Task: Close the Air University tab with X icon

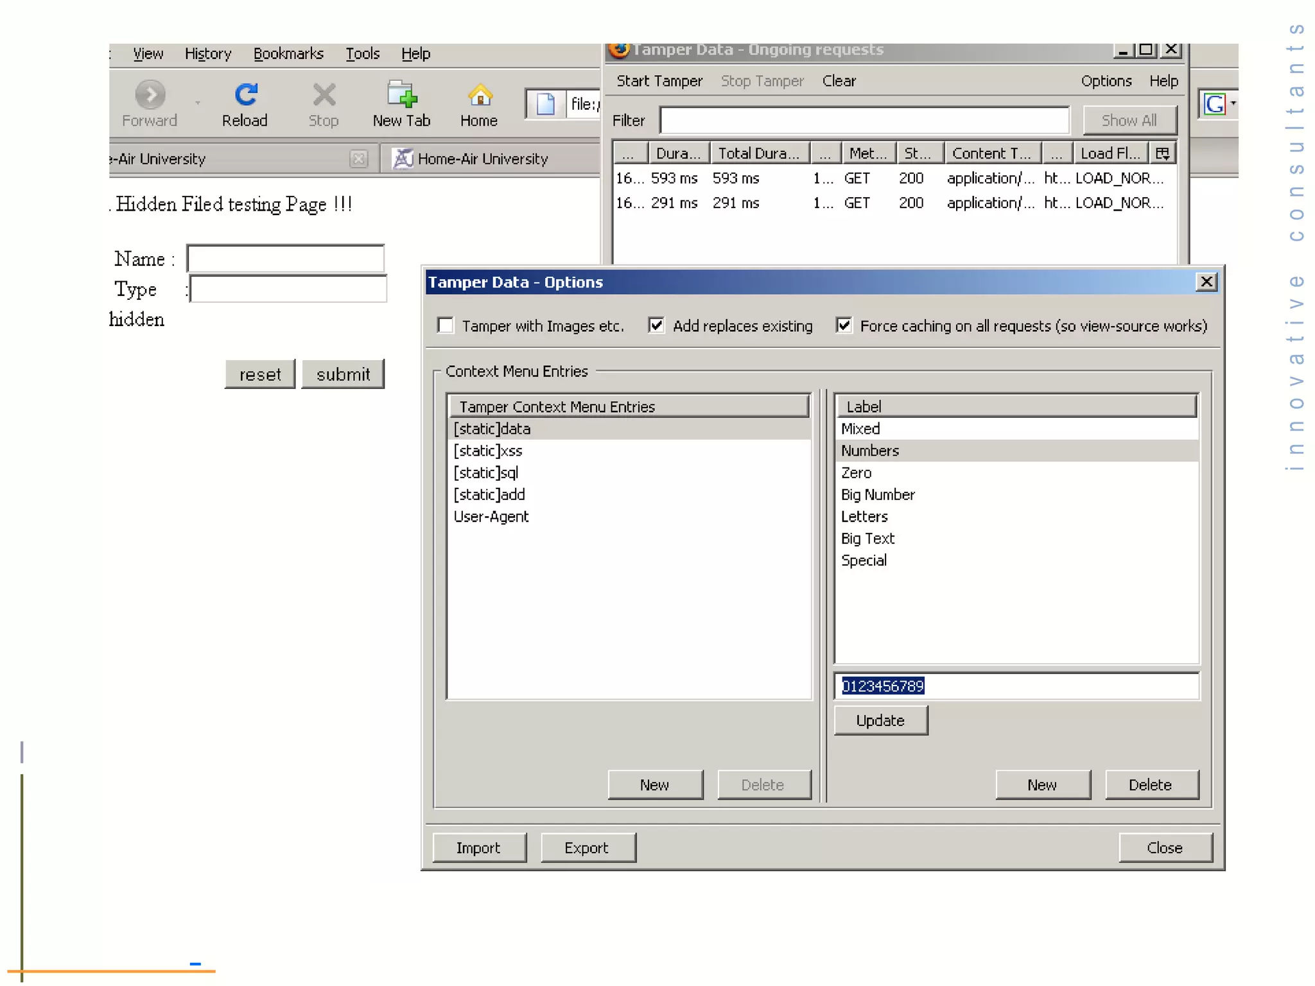Action: (359, 159)
